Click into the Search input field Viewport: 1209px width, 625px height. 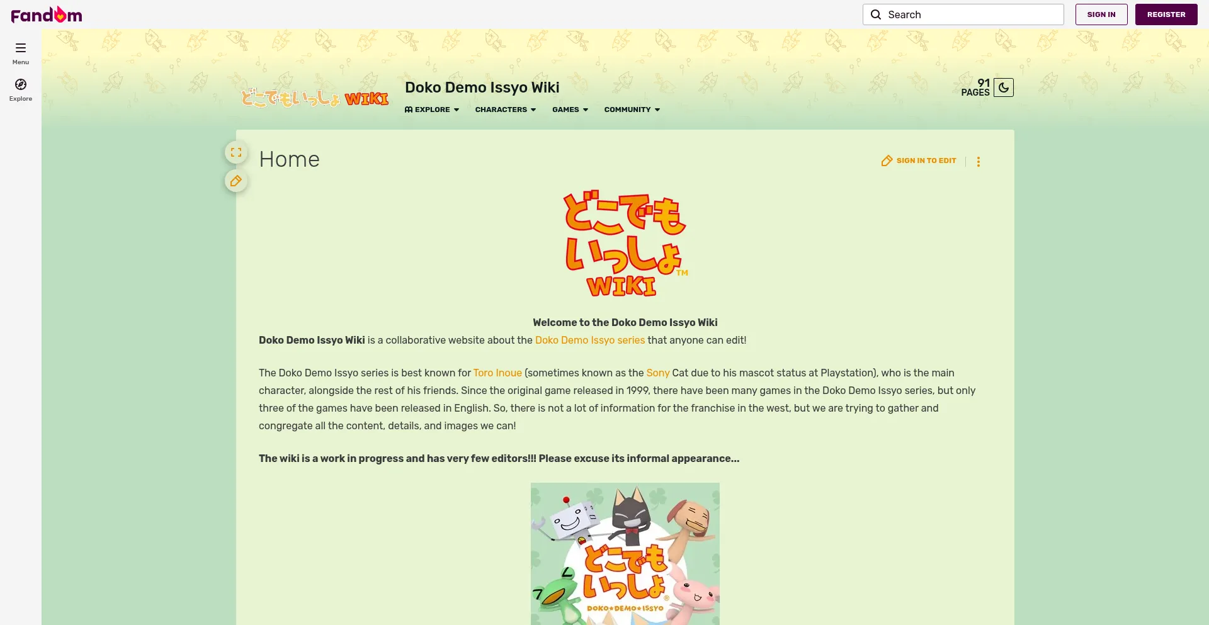tap(963, 14)
